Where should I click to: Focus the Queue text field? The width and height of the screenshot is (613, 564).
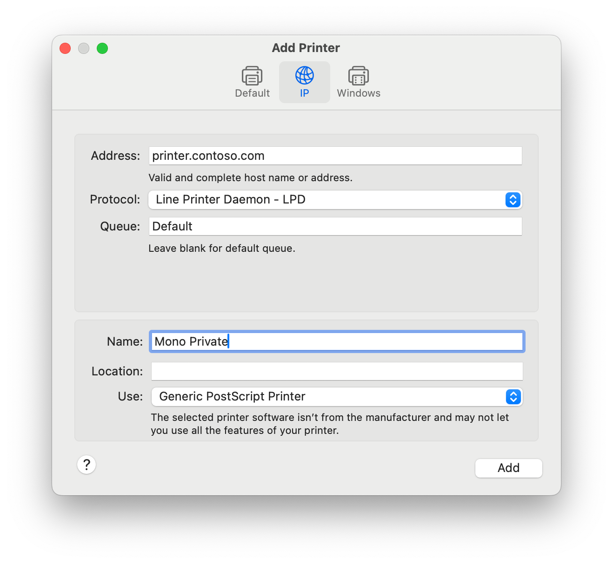coord(335,226)
